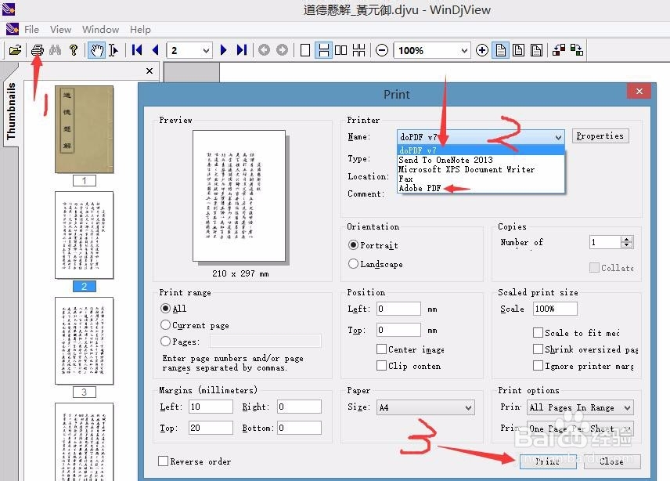Go to first page icon
The image size is (670, 481).
(137, 50)
